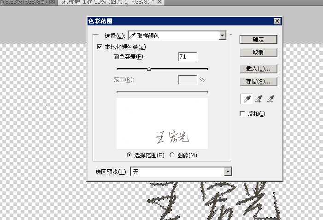
Task: Close the 色彩范围 dialog
Action: click(277, 21)
